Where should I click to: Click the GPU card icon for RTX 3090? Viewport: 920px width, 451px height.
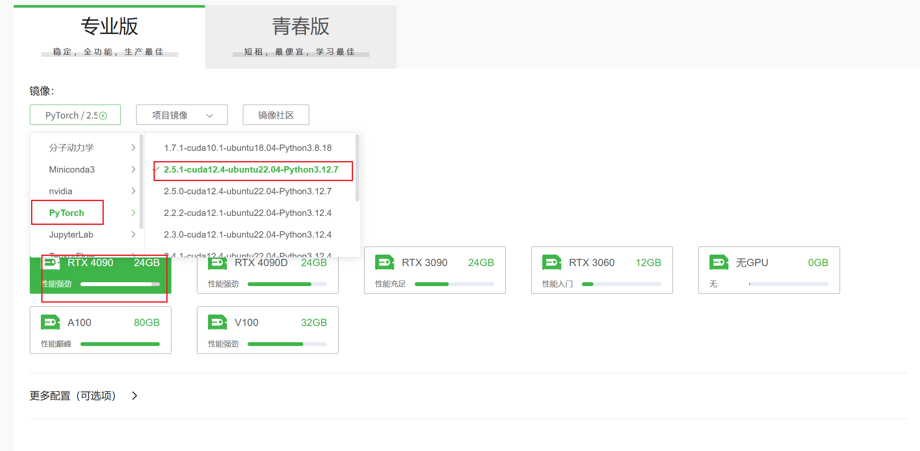coord(385,263)
